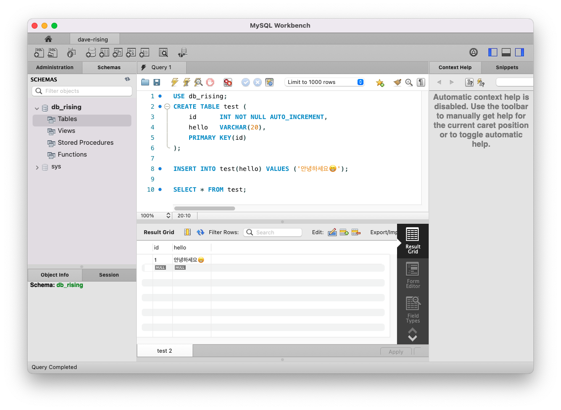The height and width of the screenshot is (410, 561).
Task: Save the script with floppy icon
Action: tap(157, 82)
